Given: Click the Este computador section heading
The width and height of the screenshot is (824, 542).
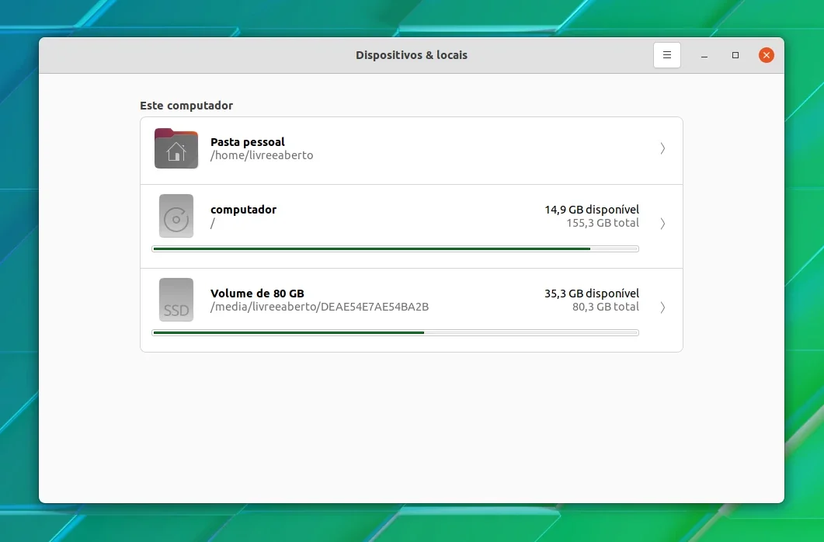Looking at the screenshot, I should 186,106.
